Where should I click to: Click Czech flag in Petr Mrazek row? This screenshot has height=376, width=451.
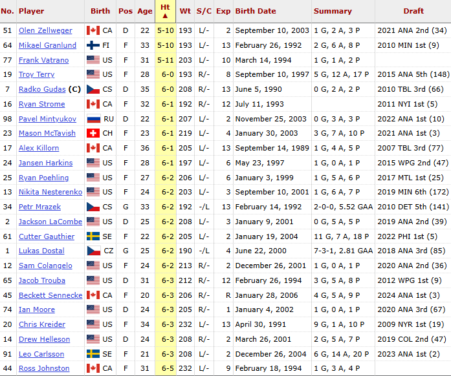pyautogui.click(x=93, y=207)
